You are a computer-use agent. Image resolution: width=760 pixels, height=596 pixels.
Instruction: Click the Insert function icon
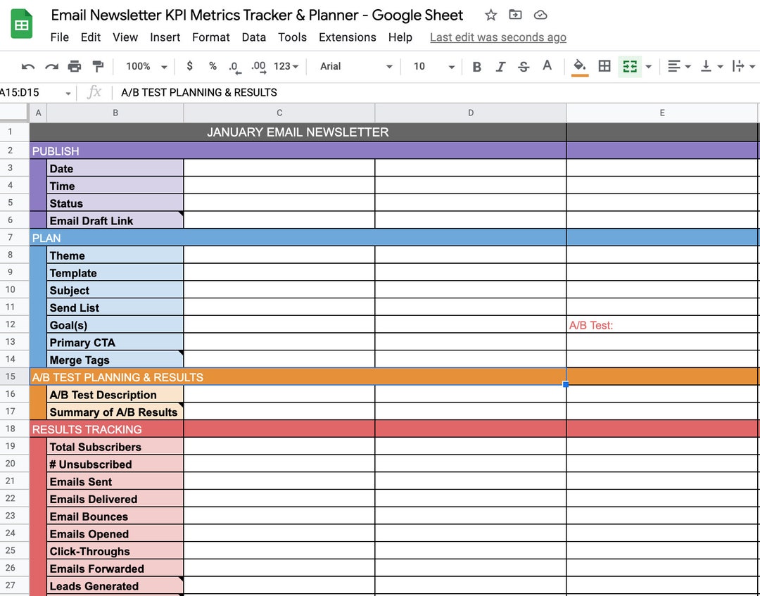[x=94, y=92]
